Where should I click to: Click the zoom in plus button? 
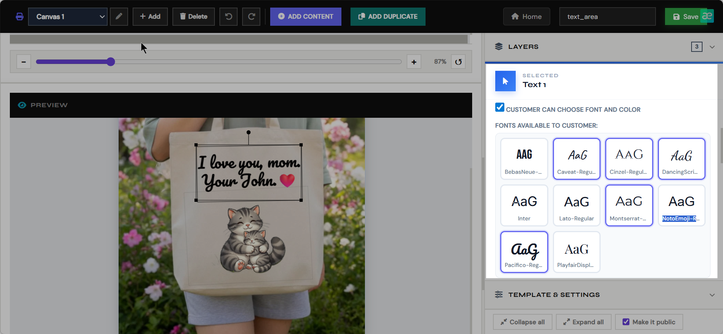coord(414,62)
